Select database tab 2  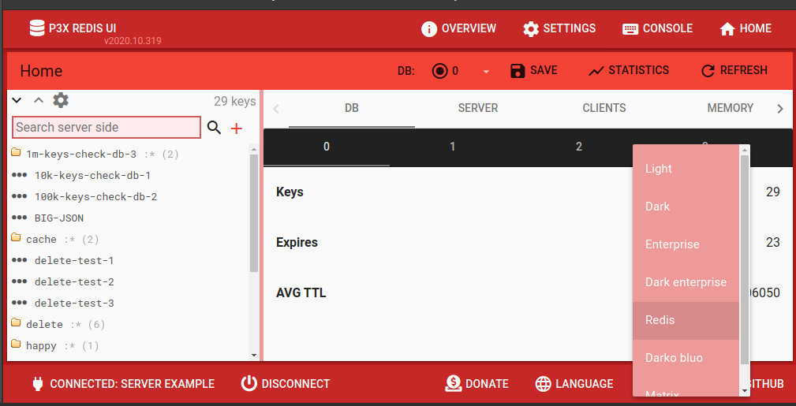[579, 147]
